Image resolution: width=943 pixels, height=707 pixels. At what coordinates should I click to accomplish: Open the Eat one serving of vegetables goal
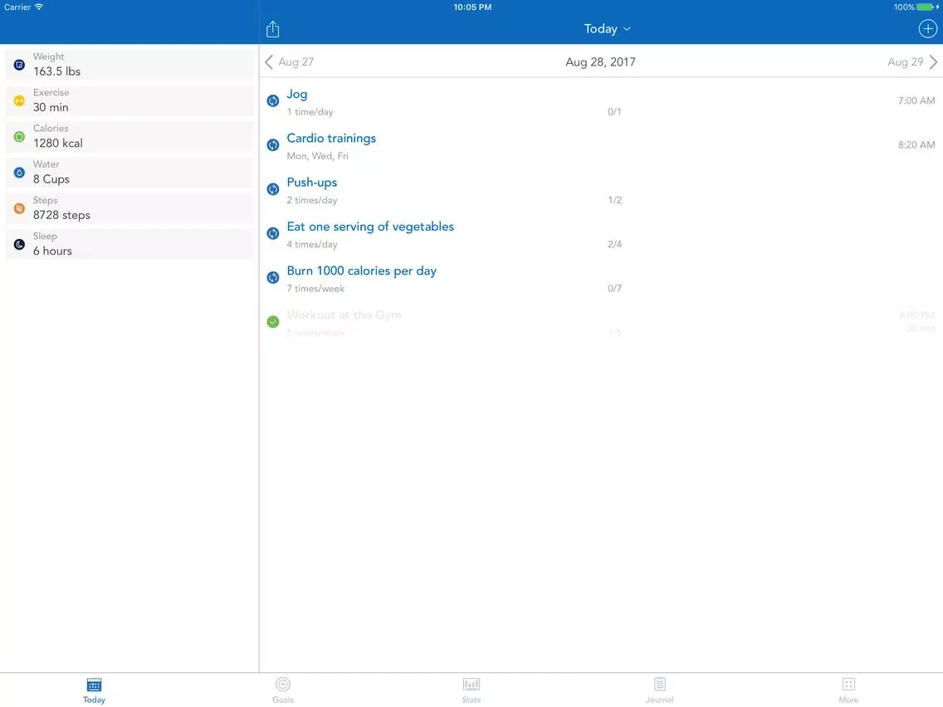click(370, 227)
